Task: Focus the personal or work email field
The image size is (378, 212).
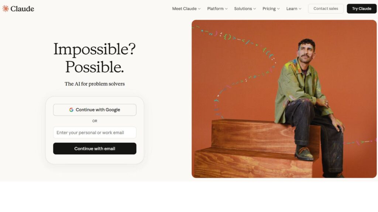Action: tap(95, 132)
